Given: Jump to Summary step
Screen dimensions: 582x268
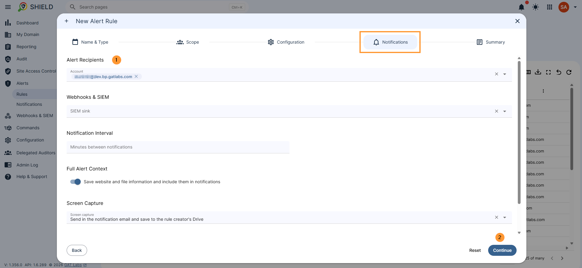Looking at the screenshot, I should coord(491,42).
